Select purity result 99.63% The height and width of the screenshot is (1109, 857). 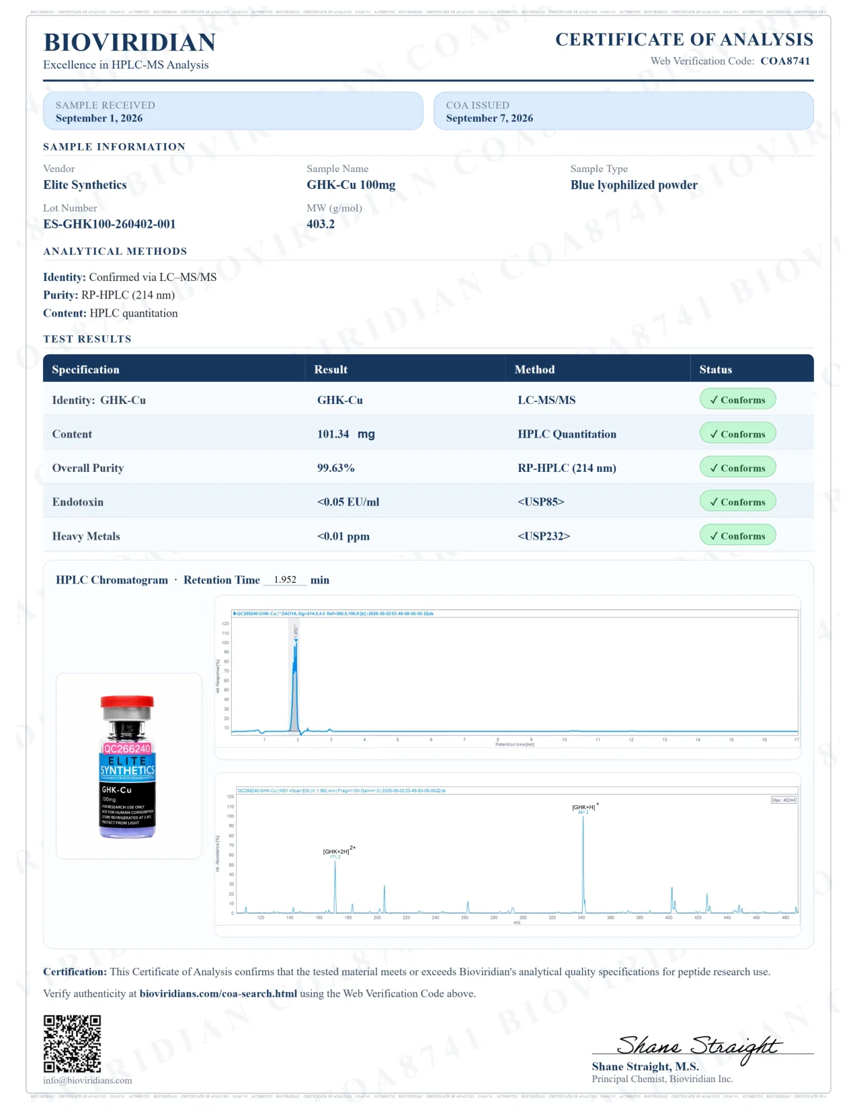coord(335,468)
